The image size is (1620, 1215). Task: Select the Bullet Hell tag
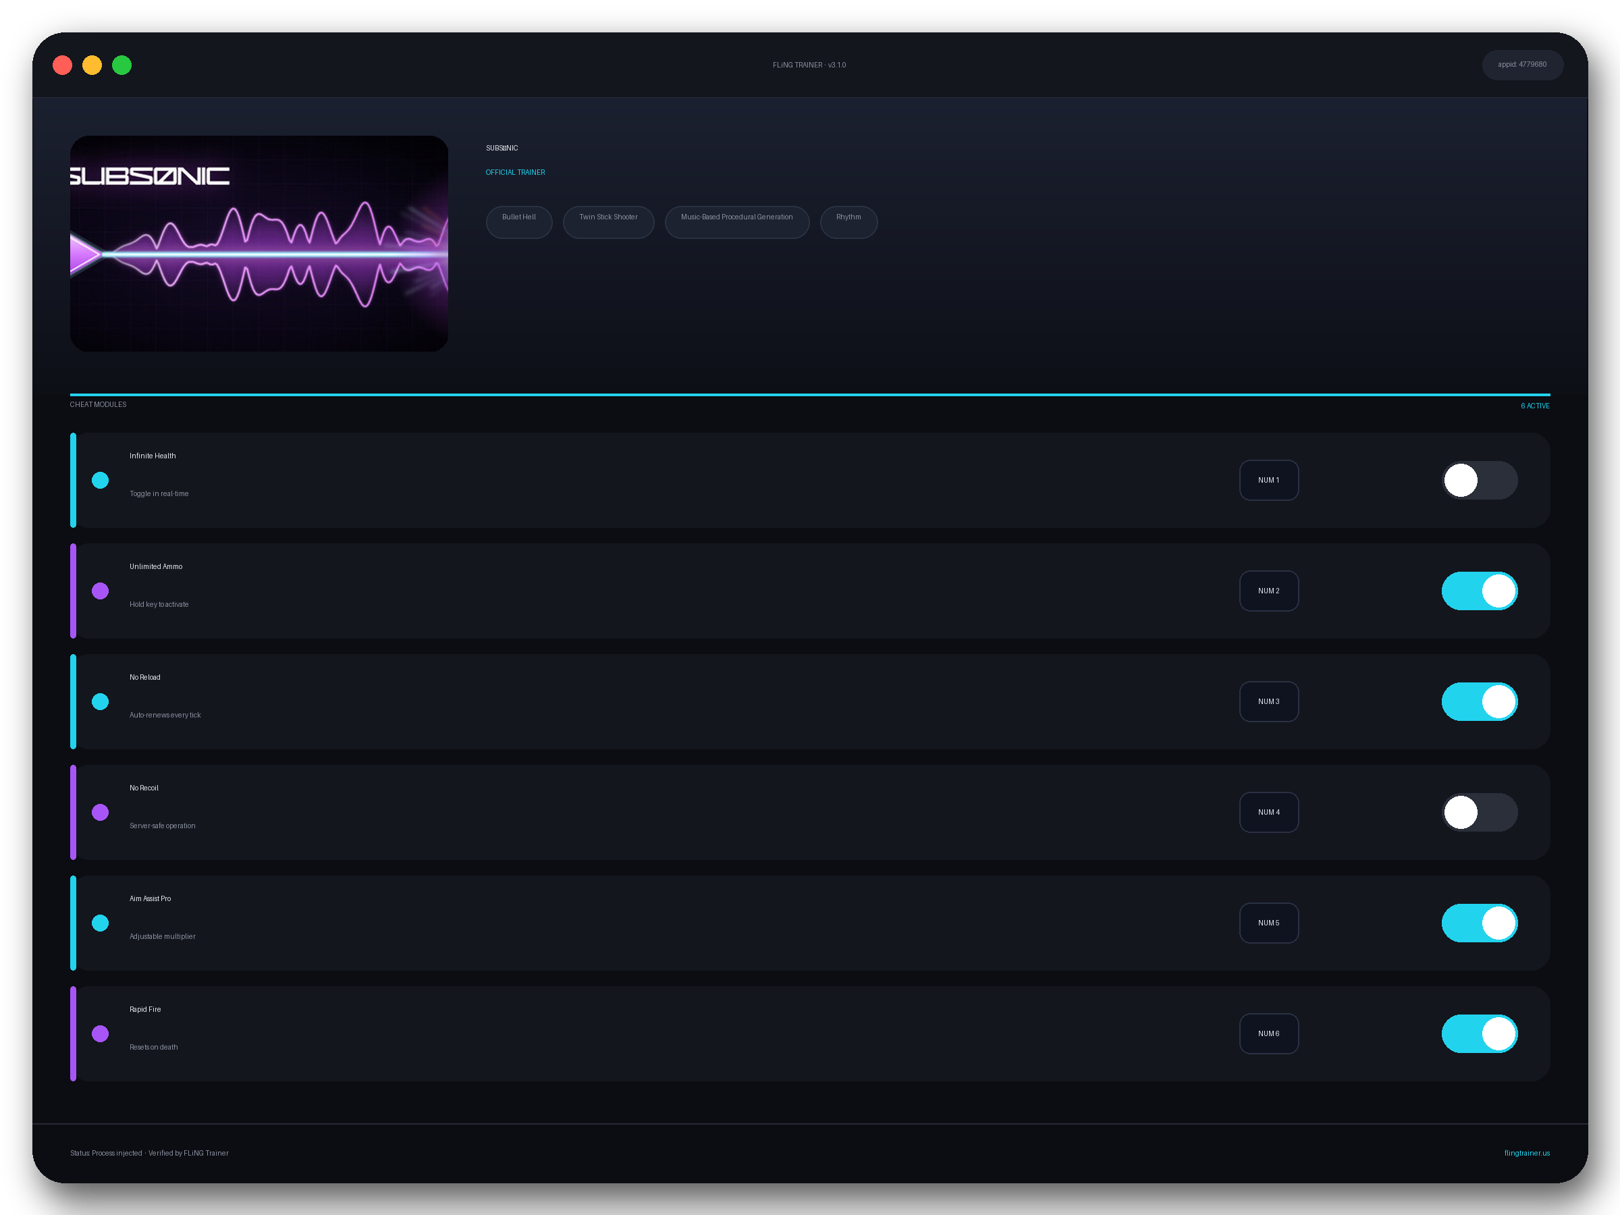coord(518,222)
